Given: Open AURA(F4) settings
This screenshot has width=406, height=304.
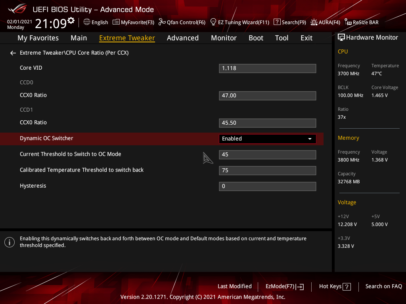Looking at the screenshot, I should coord(326,22).
